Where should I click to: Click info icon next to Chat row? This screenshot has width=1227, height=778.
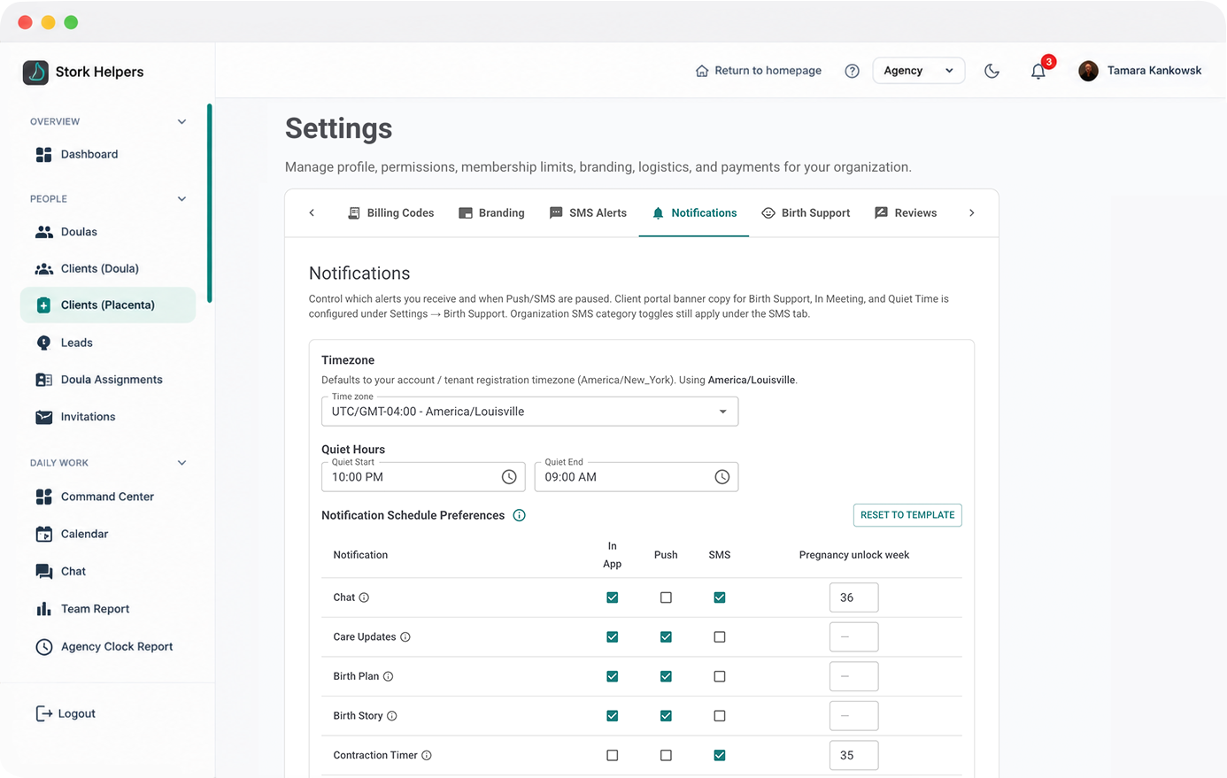coord(364,597)
